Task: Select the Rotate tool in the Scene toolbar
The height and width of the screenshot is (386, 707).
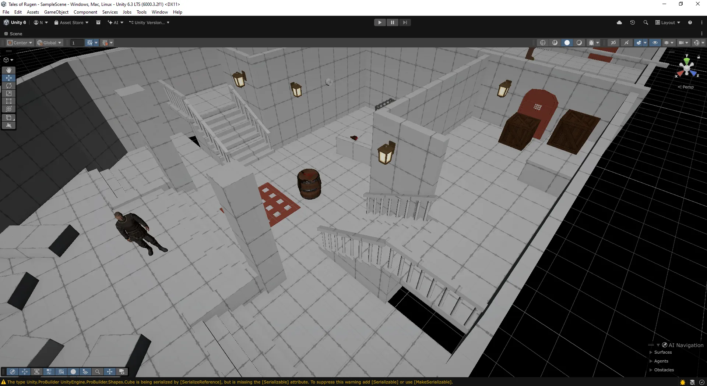Action: 9,86
